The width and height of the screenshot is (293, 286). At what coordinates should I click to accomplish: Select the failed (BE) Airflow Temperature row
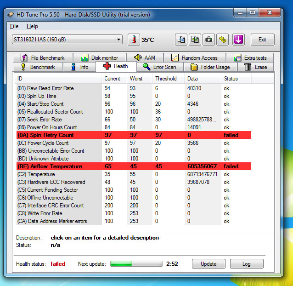134,166
